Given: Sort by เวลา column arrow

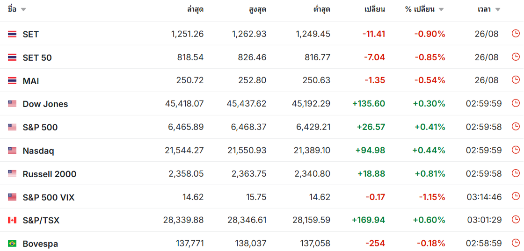Looking at the screenshot, I should (498, 10).
